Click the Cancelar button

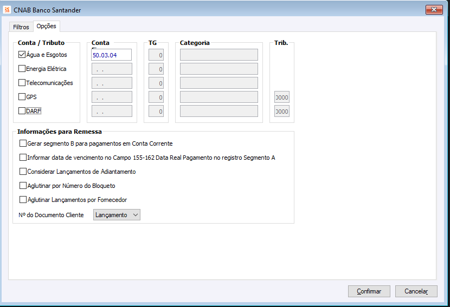(416, 291)
